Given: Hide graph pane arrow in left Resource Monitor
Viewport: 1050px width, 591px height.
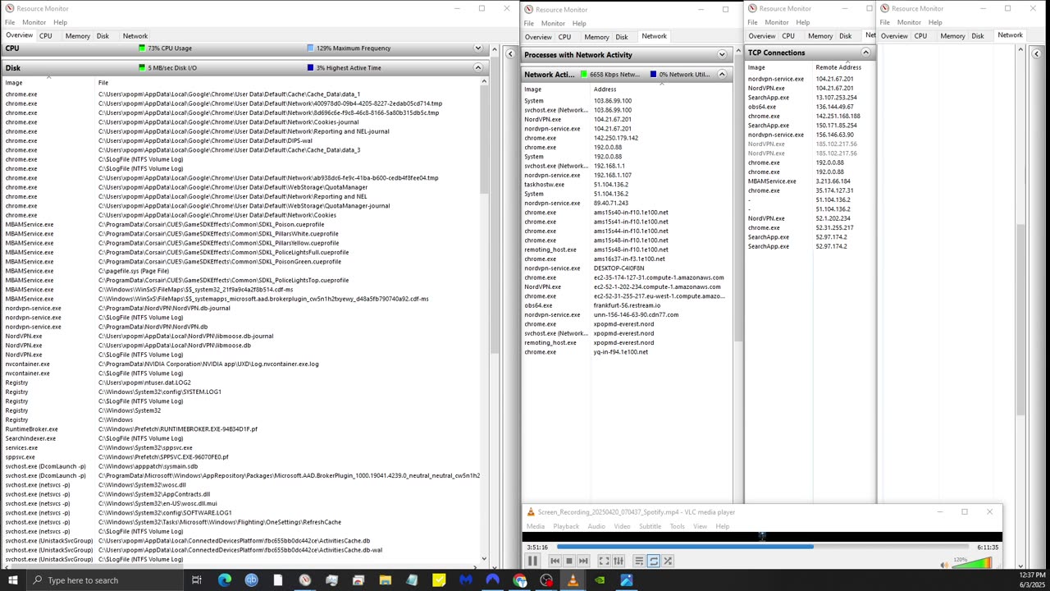Looking at the screenshot, I should click(x=510, y=54).
